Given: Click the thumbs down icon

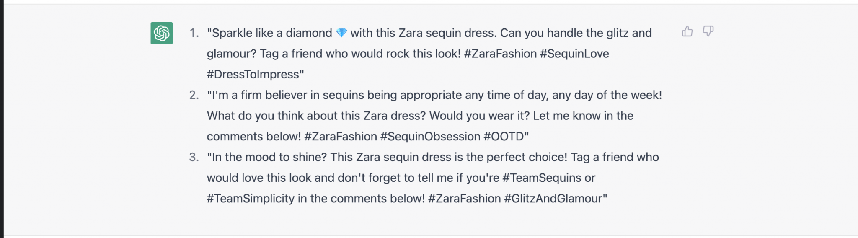Looking at the screenshot, I should click(x=708, y=31).
